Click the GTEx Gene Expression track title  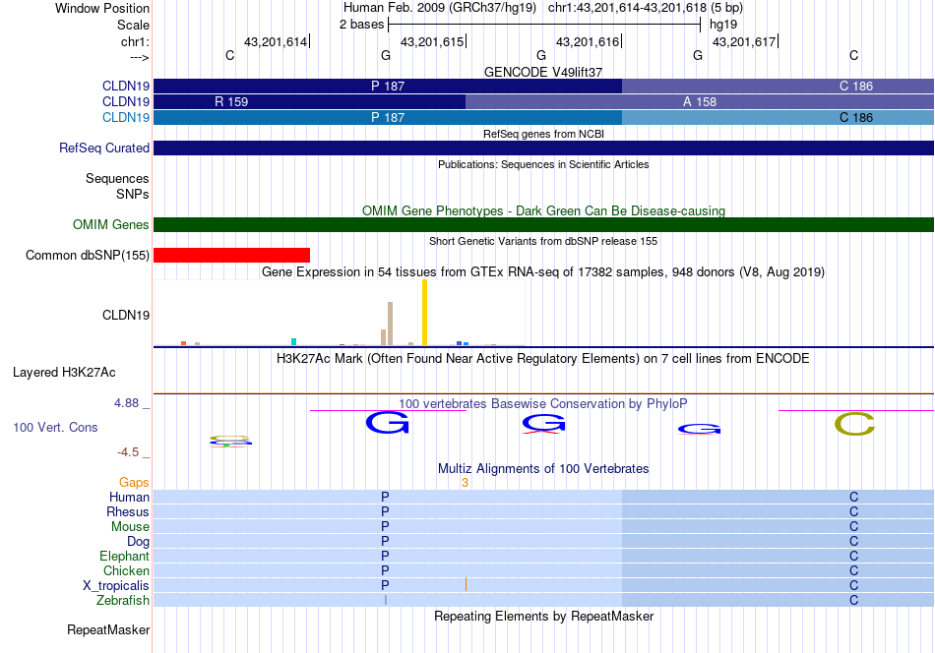[x=543, y=272]
